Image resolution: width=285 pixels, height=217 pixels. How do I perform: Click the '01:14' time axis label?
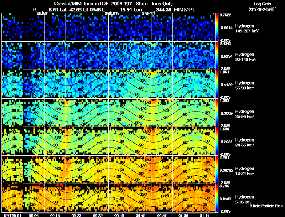(x=204, y=216)
